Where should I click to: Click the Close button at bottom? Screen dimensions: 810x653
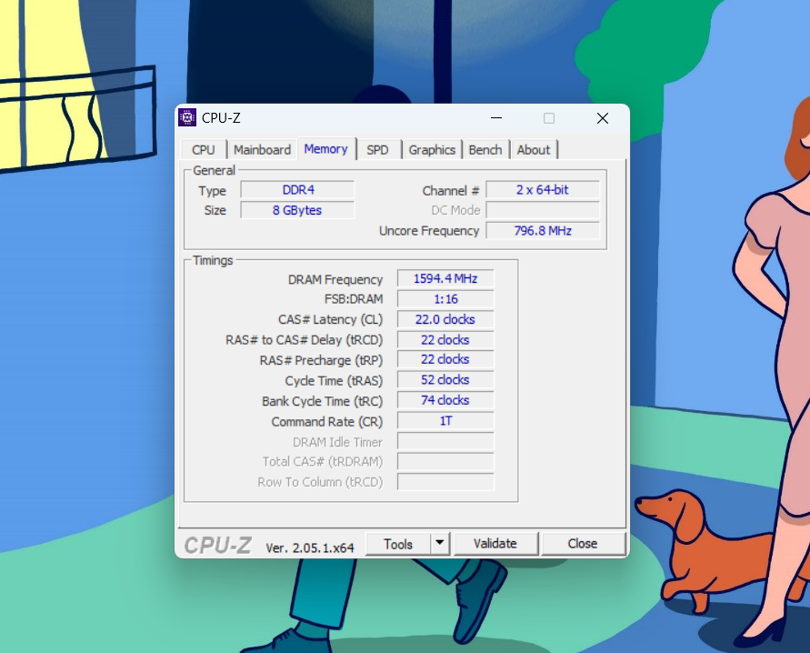tap(583, 544)
